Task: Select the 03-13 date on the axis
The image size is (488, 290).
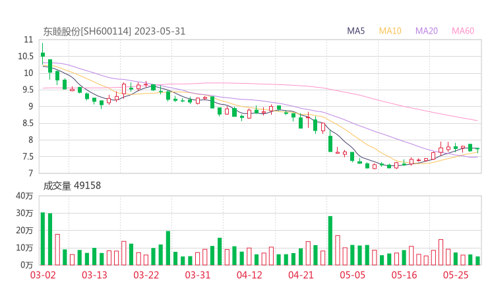Action: click(x=94, y=275)
